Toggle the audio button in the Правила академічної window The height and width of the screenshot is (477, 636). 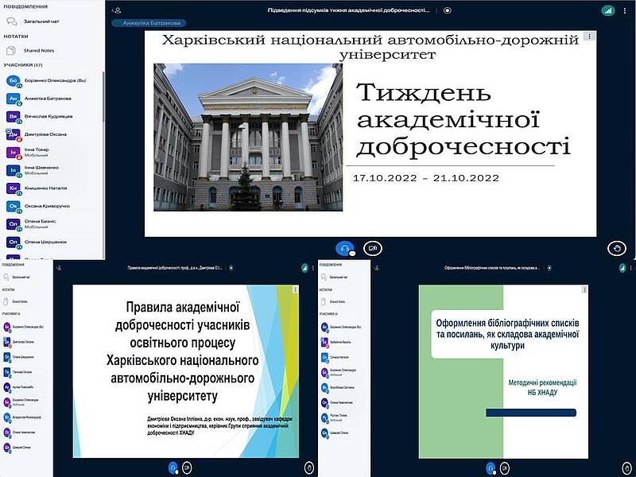click(x=173, y=467)
